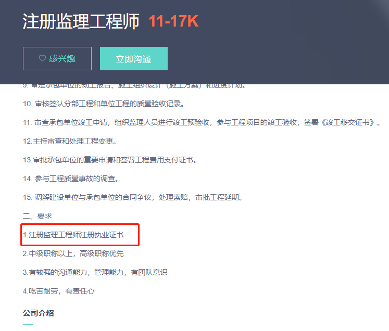
Task: Select item 14 参与工程质量事故的调查
Action: [71, 179]
